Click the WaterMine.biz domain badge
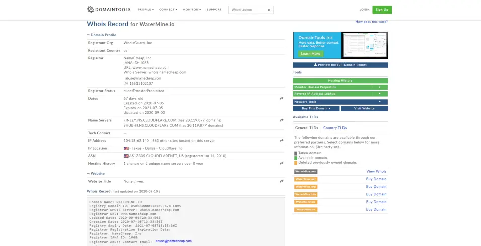This screenshot has width=481, height=246. (x=306, y=202)
